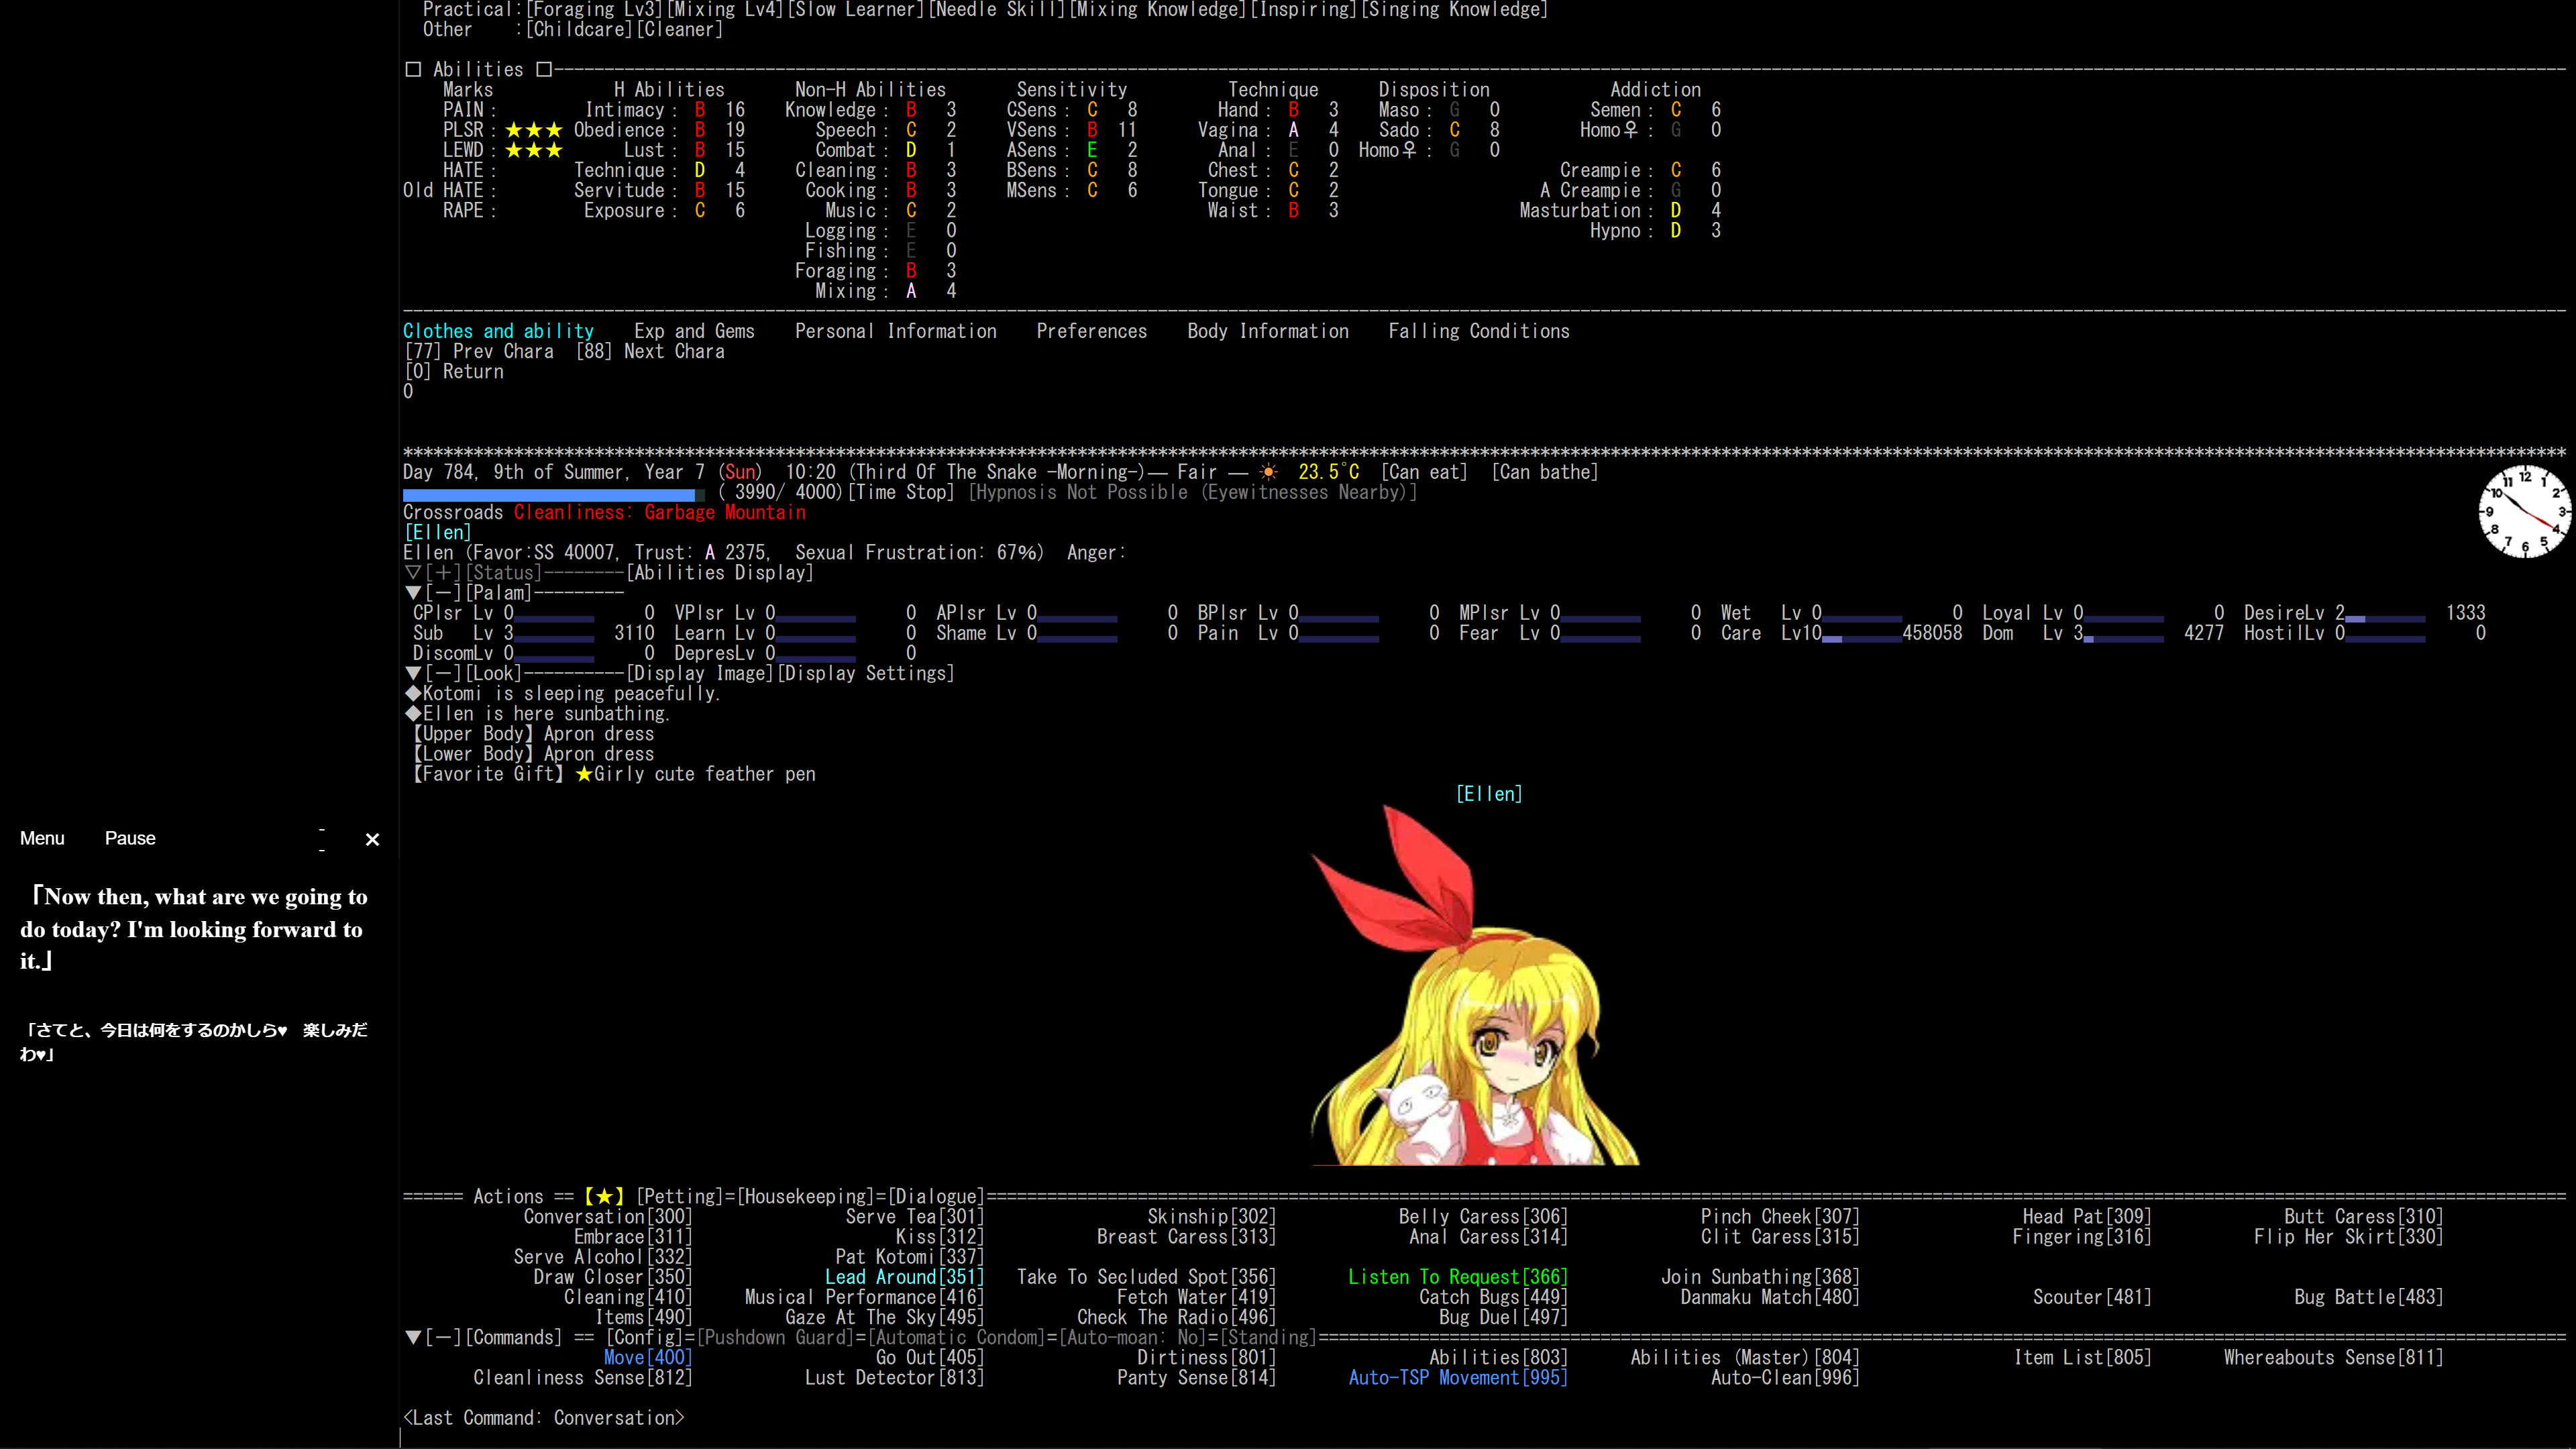Select Lead Around[351] action
The image size is (2576, 1449).
pyautogui.click(x=905, y=1277)
